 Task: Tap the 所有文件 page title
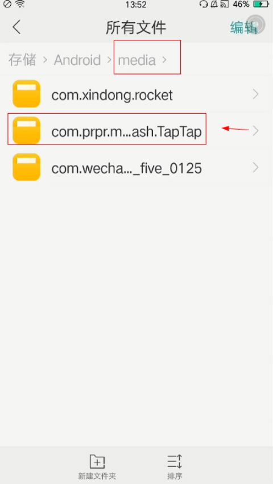pyautogui.click(x=136, y=27)
